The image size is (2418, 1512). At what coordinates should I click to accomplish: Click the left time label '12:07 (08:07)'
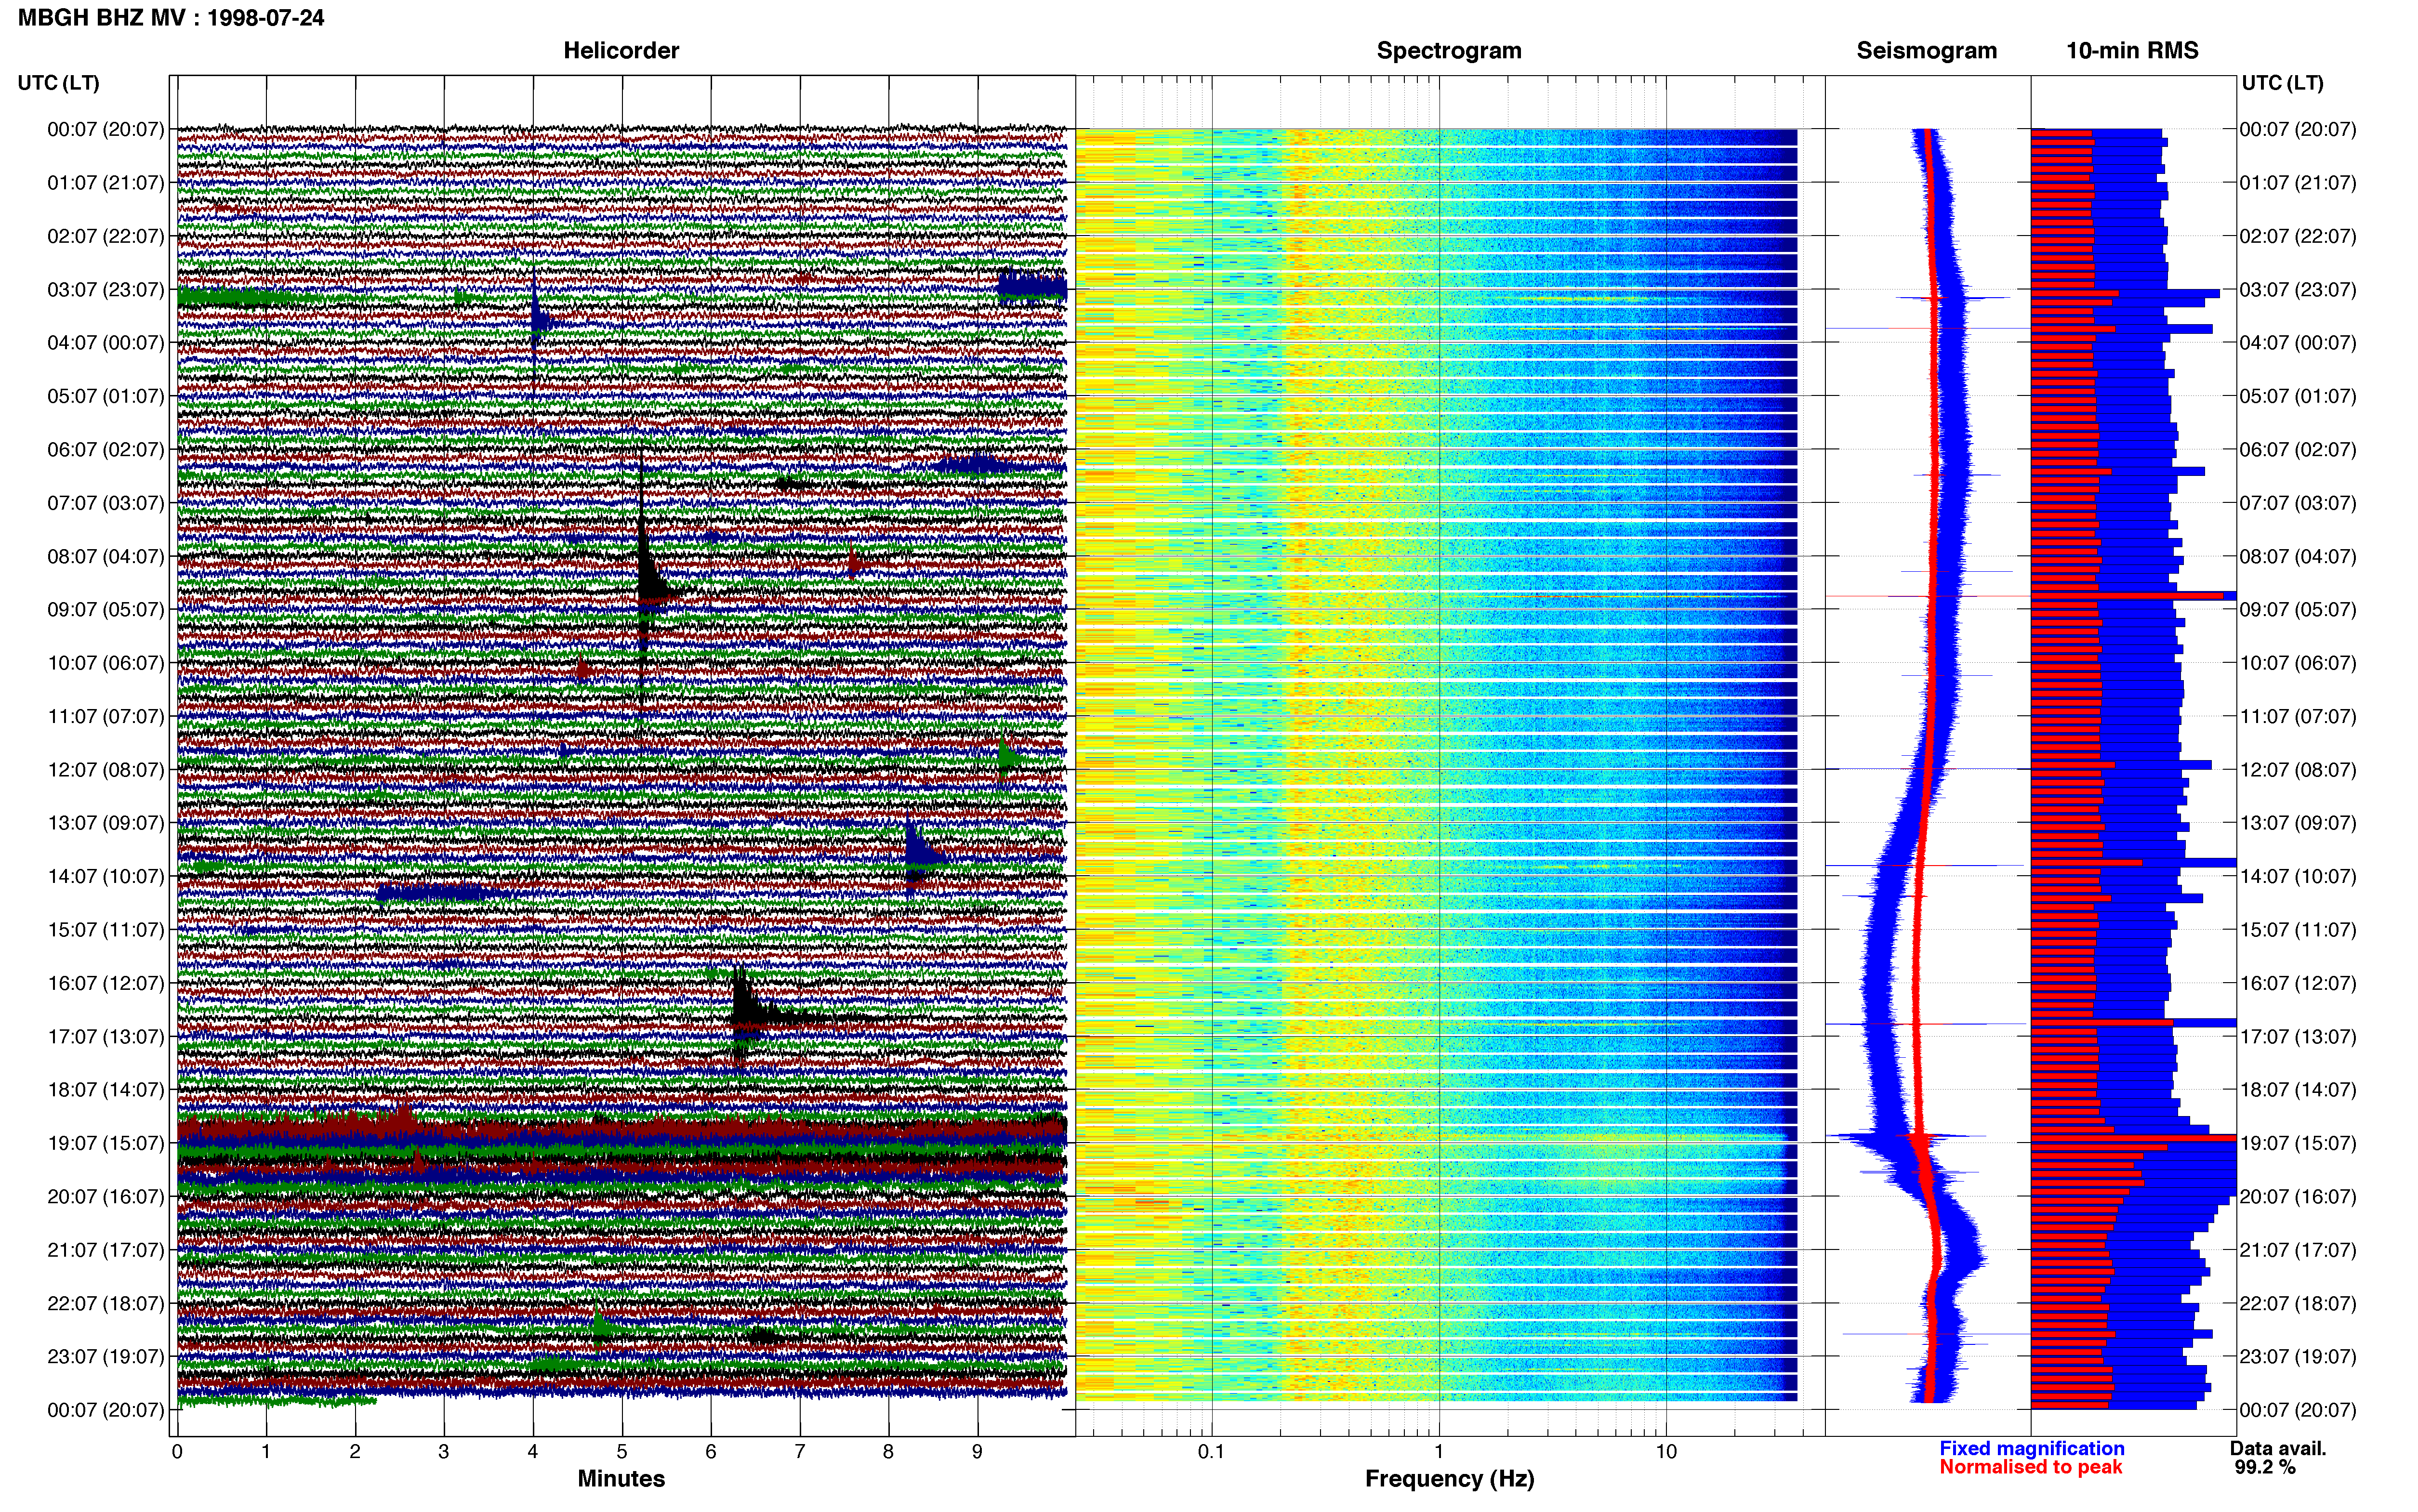(x=105, y=770)
